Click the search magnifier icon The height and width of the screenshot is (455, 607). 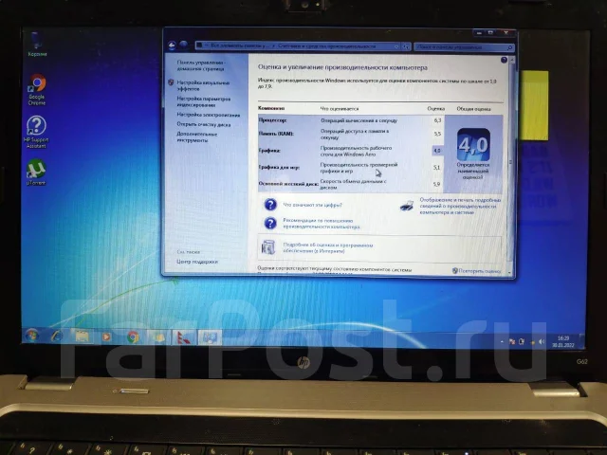509,47
